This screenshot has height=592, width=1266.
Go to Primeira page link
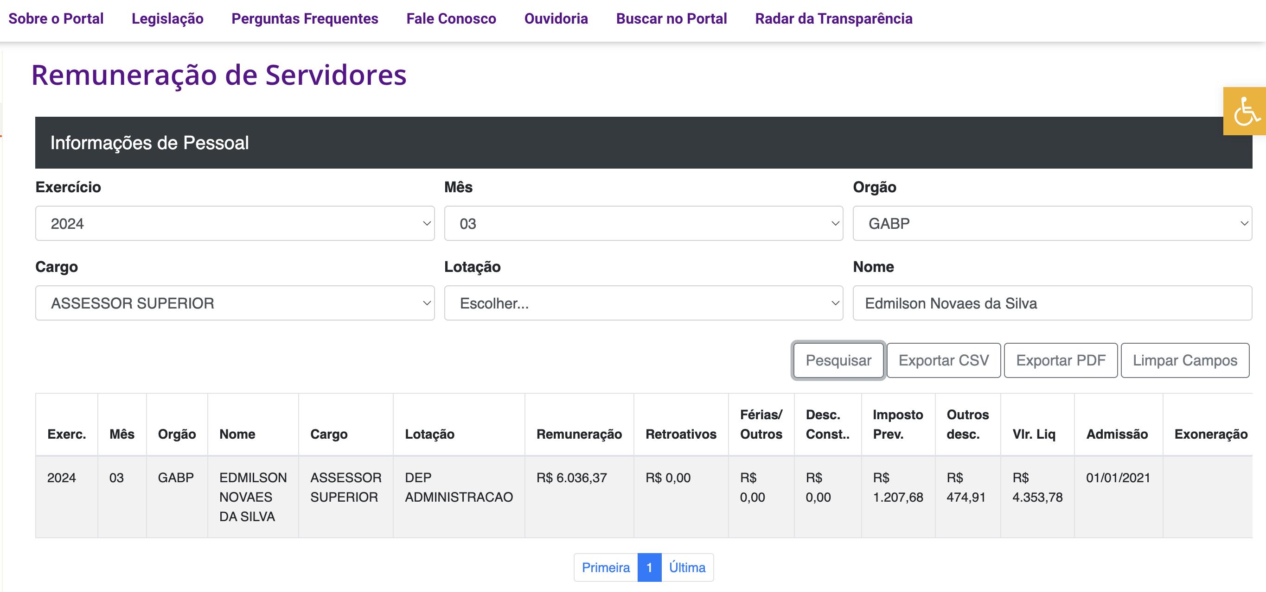[x=606, y=567]
